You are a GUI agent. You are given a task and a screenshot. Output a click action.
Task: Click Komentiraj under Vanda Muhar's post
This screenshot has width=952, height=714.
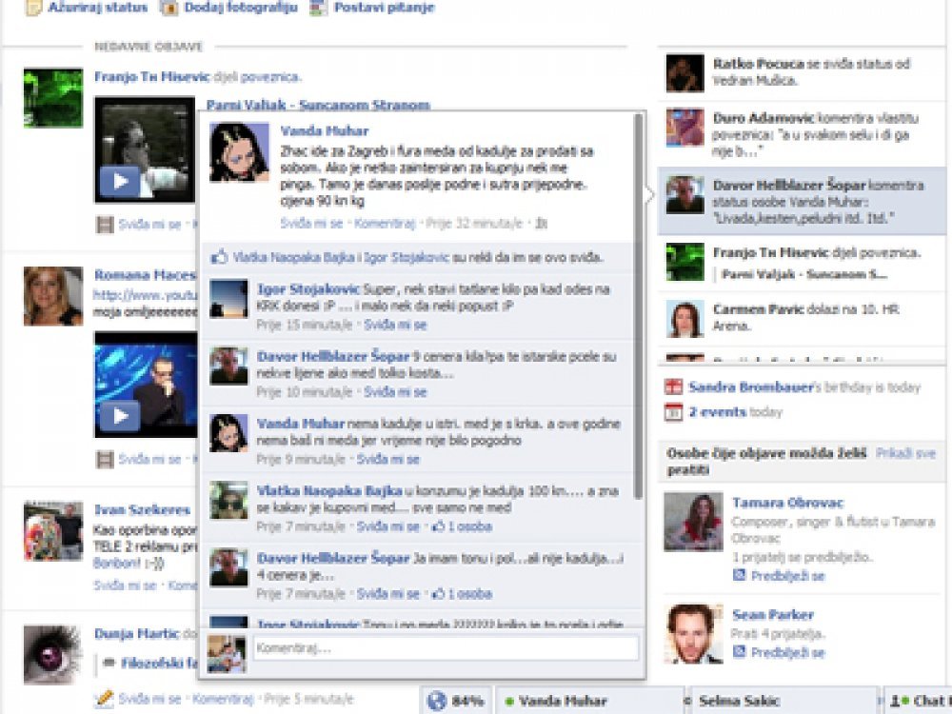tap(385, 224)
